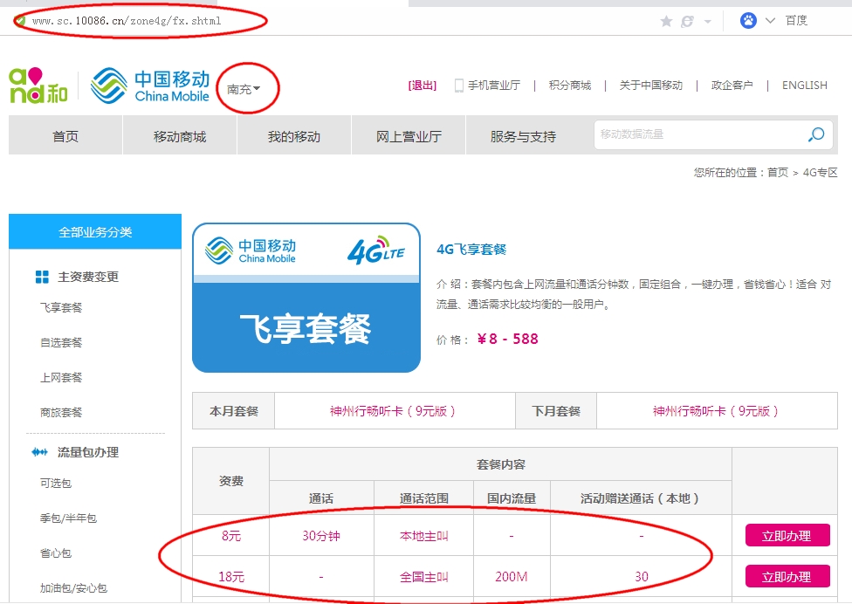
Task: Click the waveform icon beside 流量包办理
Action: tap(40, 452)
